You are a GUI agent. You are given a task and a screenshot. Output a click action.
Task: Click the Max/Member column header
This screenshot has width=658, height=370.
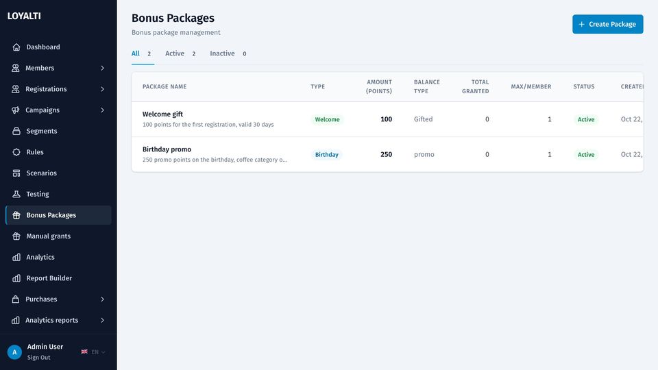(531, 87)
